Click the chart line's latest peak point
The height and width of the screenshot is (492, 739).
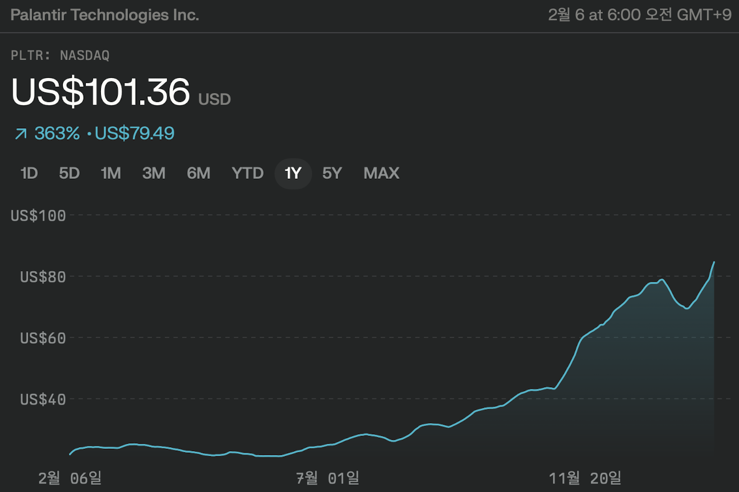pos(714,262)
